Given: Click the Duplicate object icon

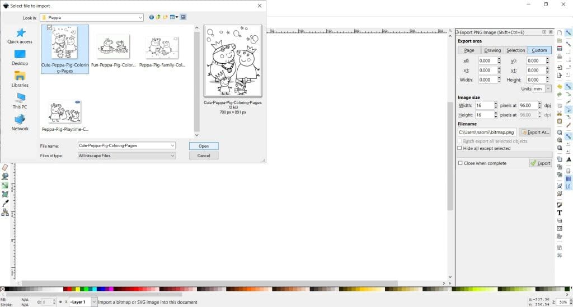Looking at the screenshot, I should [560, 159].
